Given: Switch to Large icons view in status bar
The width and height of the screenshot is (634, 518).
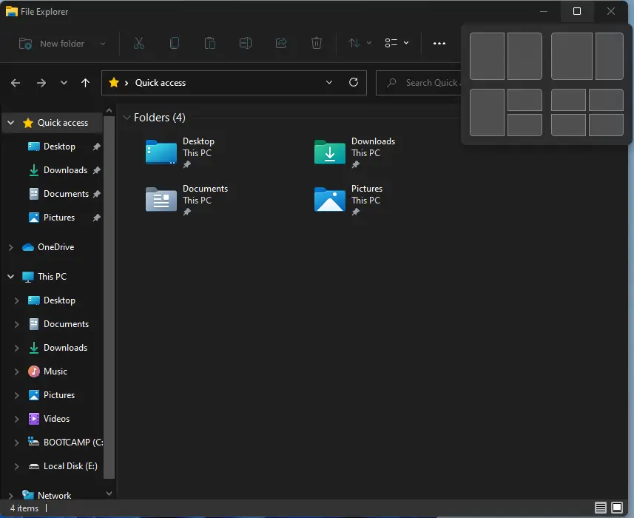Looking at the screenshot, I should [x=617, y=508].
